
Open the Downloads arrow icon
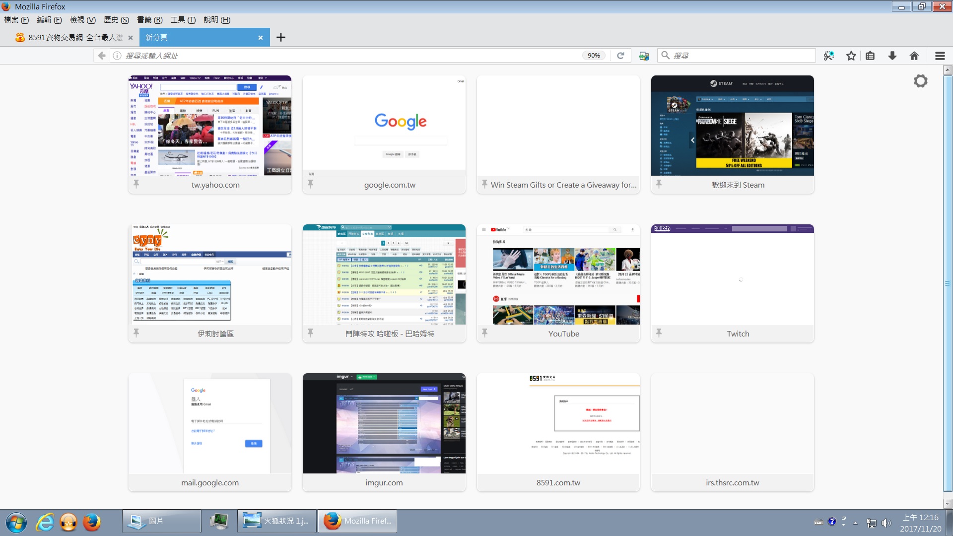892,56
